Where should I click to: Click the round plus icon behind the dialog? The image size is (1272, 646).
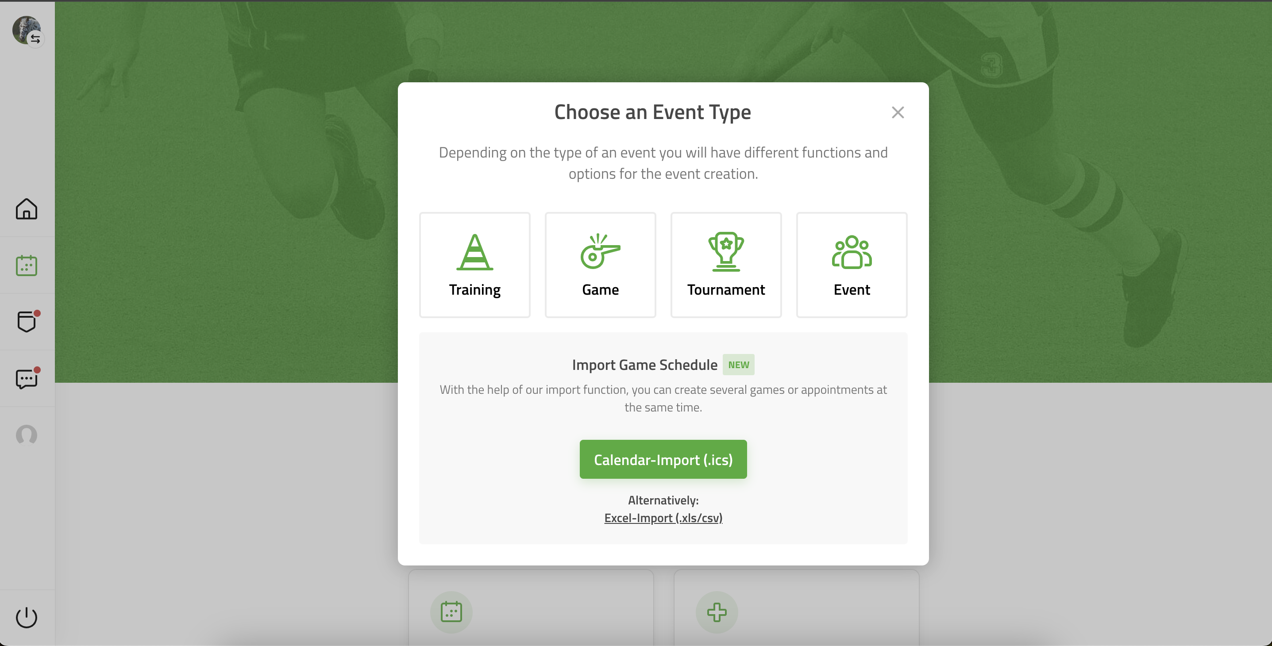click(717, 612)
